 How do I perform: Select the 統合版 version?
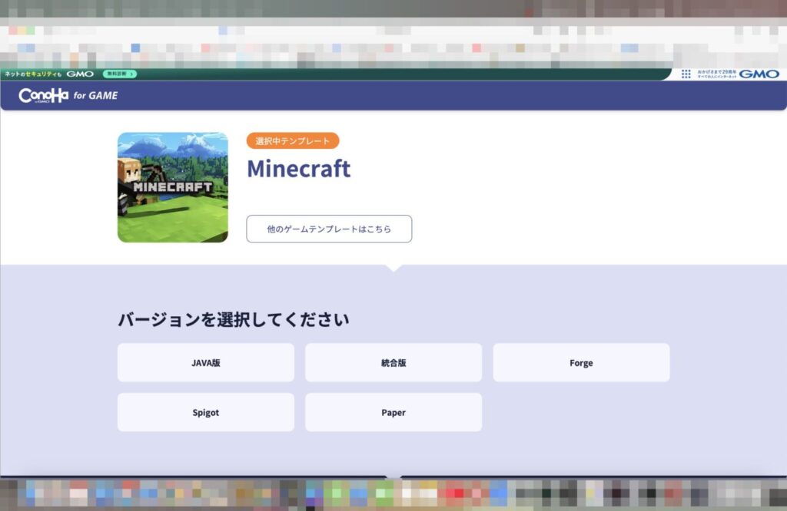(393, 363)
